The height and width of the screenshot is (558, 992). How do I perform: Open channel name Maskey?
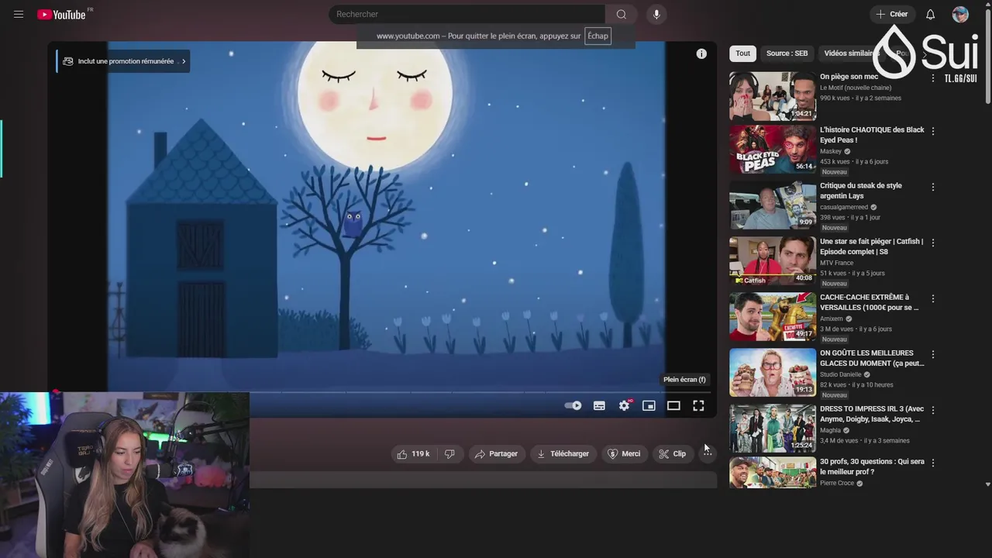click(x=831, y=151)
